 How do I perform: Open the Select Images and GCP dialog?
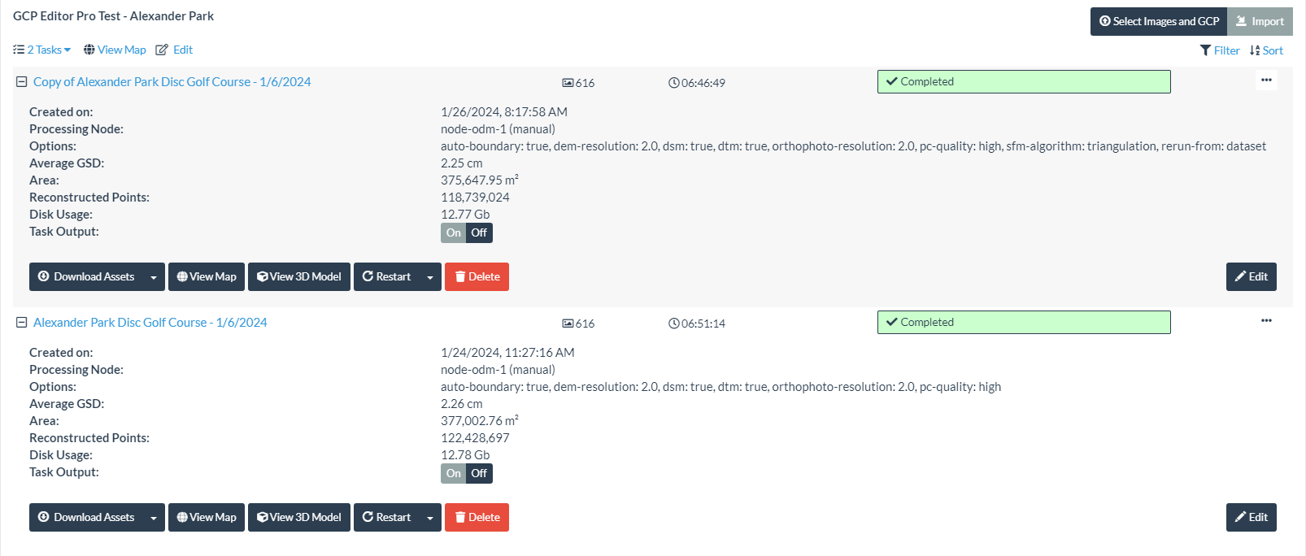tap(1158, 21)
